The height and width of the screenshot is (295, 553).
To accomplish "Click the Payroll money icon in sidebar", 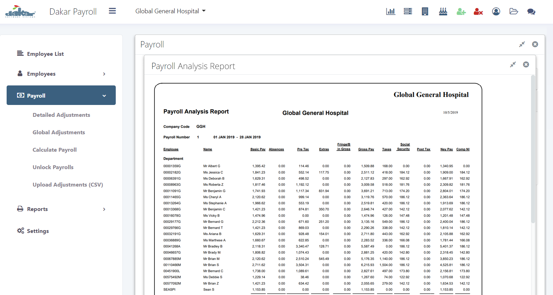I will (x=21, y=95).
